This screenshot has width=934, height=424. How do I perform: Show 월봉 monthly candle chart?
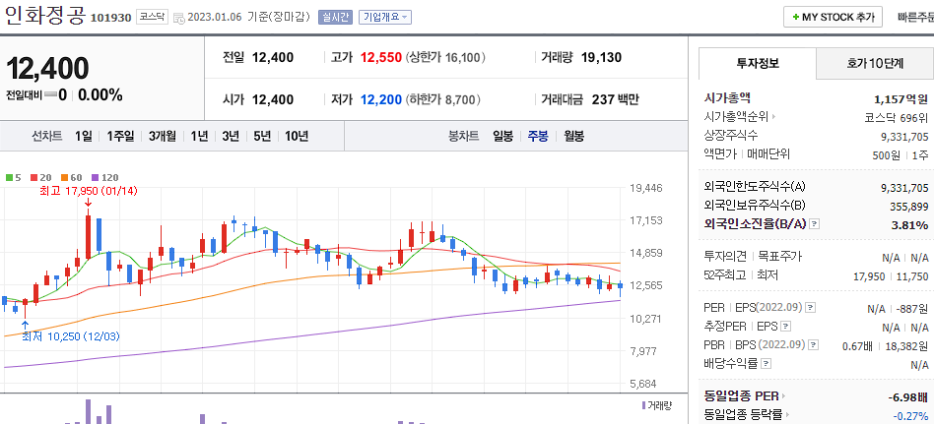coord(573,136)
